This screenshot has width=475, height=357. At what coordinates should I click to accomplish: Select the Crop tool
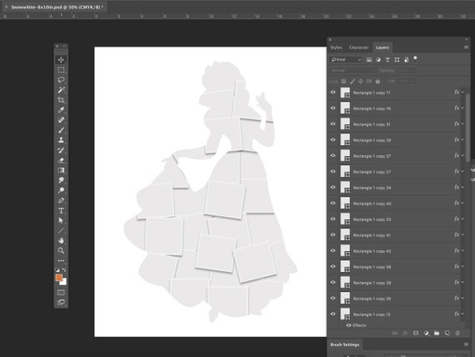pyautogui.click(x=61, y=100)
